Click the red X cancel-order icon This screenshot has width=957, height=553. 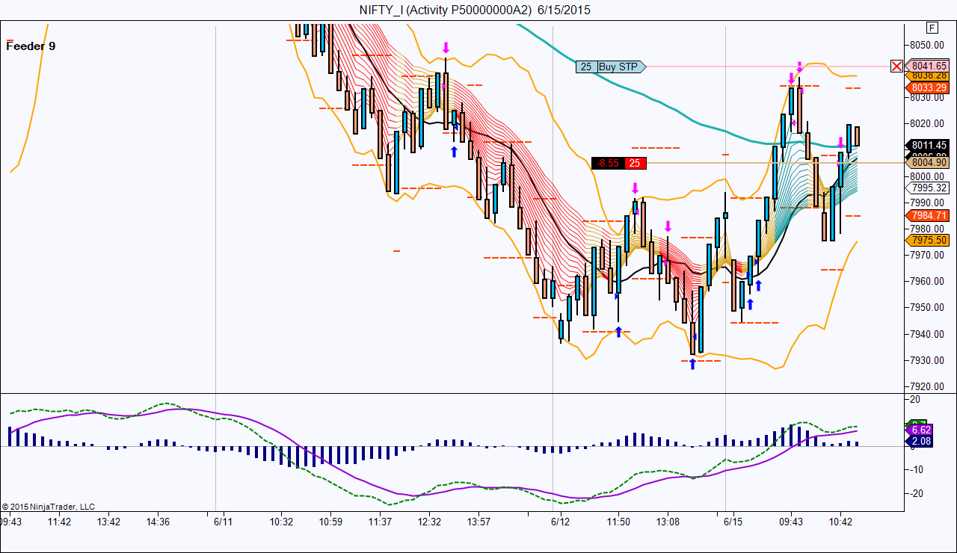pos(896,66)
